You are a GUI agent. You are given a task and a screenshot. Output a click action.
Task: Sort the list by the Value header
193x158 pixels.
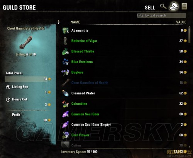pyautogui.click(x=181, y=22)
